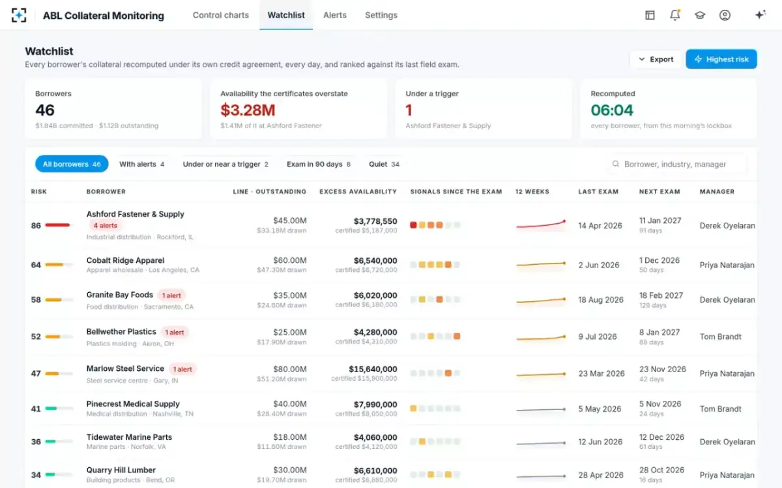Click next exam date 11 Jan 2027
Screen dimensions: 782x488
pyautogui.click(x=660, y=221)
